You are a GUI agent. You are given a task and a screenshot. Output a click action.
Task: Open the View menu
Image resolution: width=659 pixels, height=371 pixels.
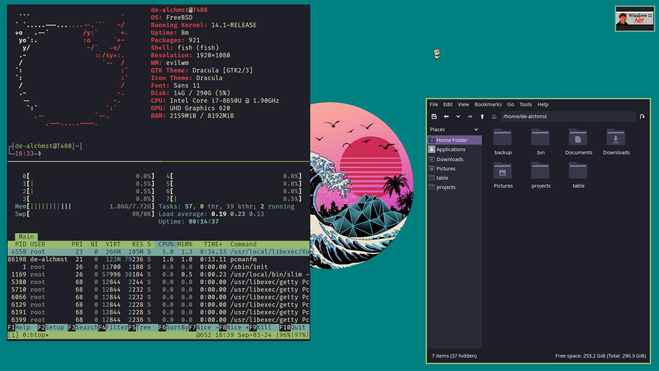[463, 104]
